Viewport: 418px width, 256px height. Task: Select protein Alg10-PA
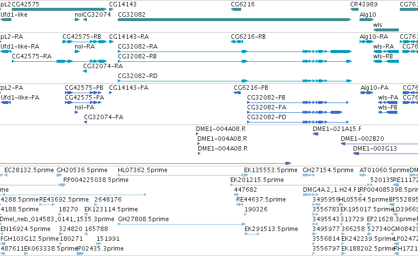[x=374, y=88]
